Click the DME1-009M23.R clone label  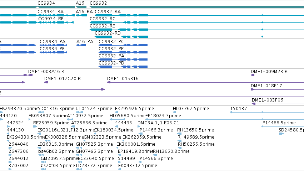pos(269,72)
